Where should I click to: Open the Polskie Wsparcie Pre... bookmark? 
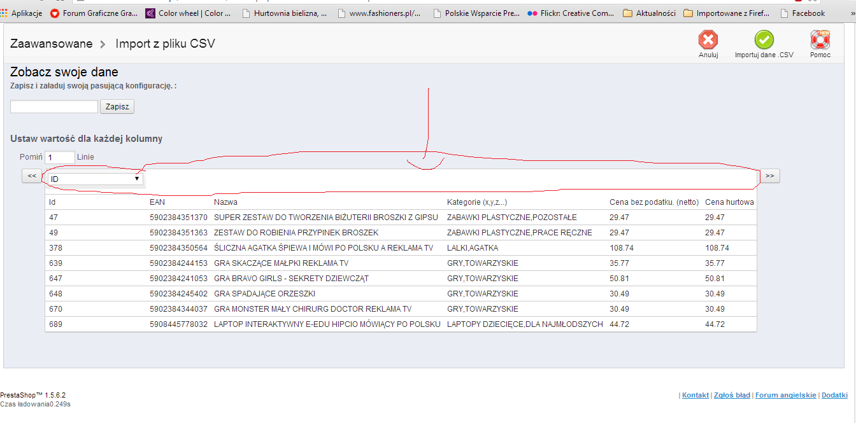pos(476,13)
